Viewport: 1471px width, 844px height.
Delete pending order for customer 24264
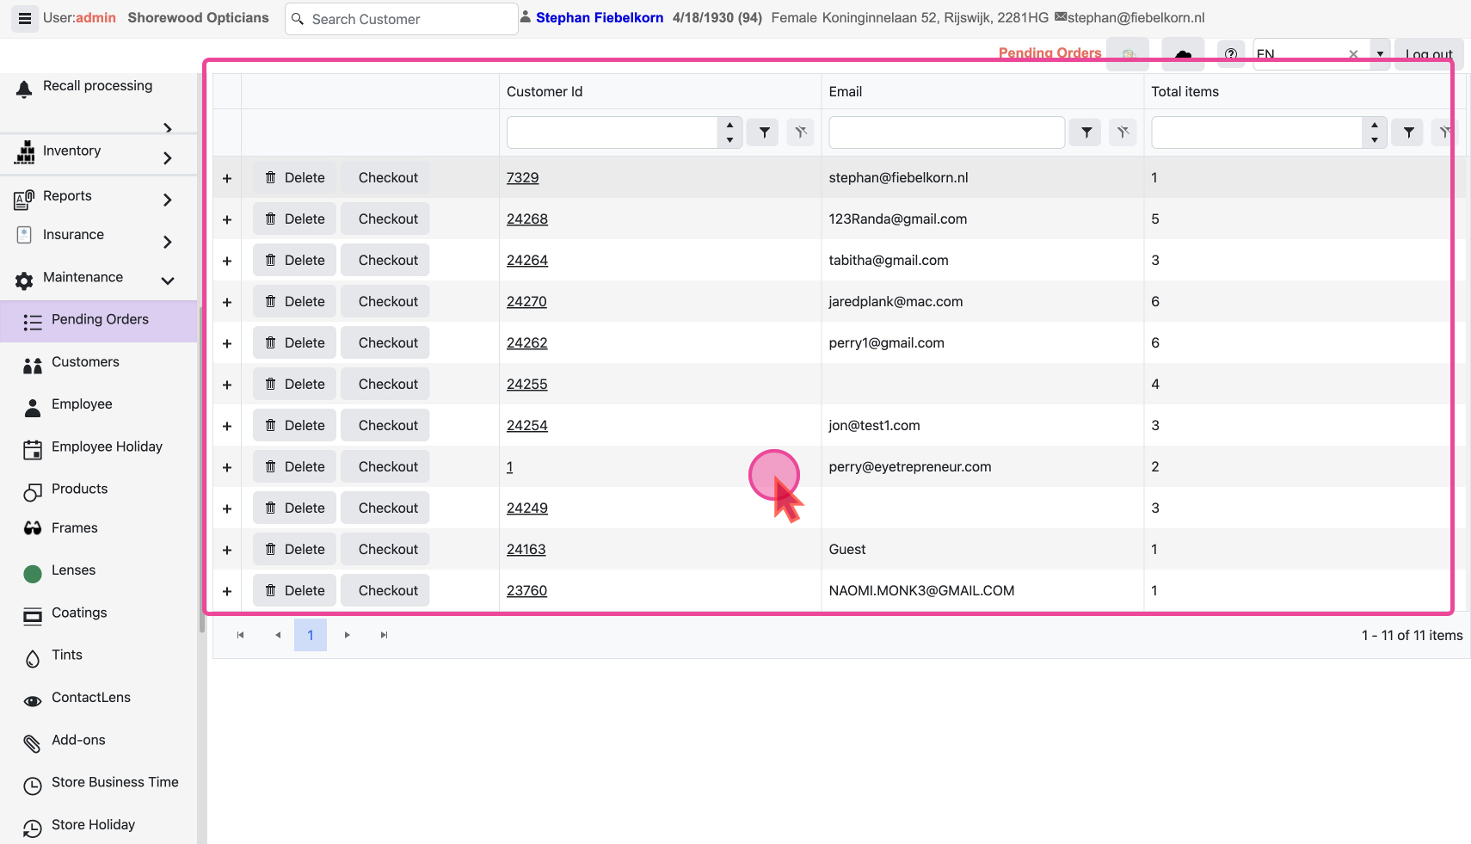click(295, 261)
